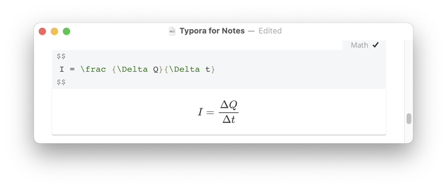Minimize the window using the yellow button
Screen dimensions: 447x188
pos(55,31)
